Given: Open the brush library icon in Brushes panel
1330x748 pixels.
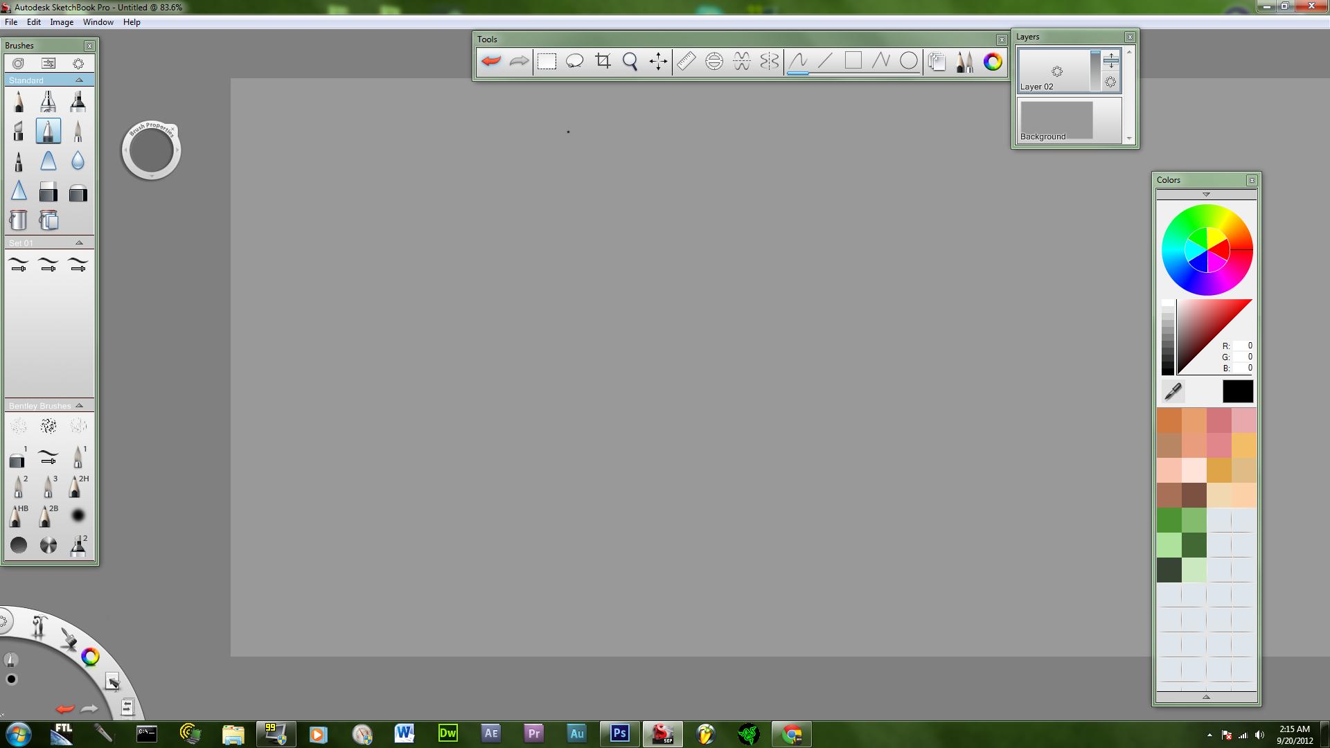Looking at the screenshot, I should 18,63.
